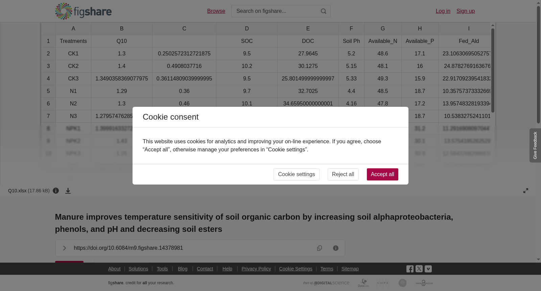Click the Treatments cell
The height and width of the screenshot is (291, 541).
(x=73, y=41)
